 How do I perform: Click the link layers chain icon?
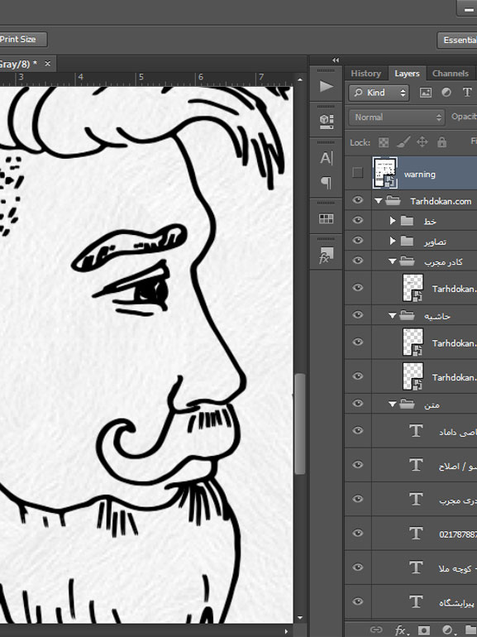(376, 630)
